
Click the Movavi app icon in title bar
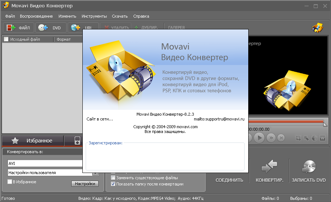(6, 5)
